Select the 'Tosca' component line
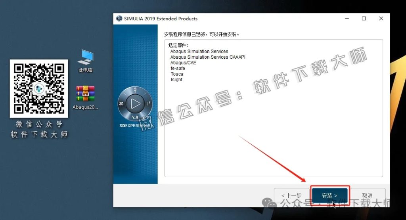The height and width of the screenshot is (220, 406). tap(177, 74)
